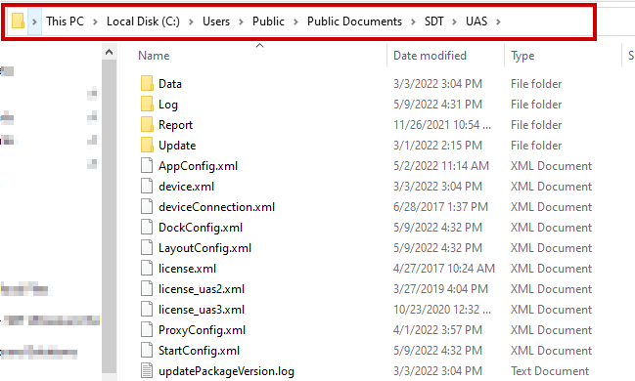Click date 3/1/2022 2:15 PM cell
Viewport: 635px width, 381px height.
click(x=437, y=146)
